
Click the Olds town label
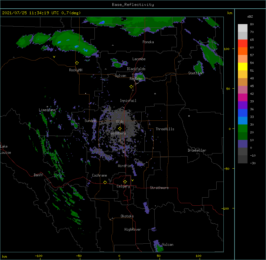[x=120, y=122]
